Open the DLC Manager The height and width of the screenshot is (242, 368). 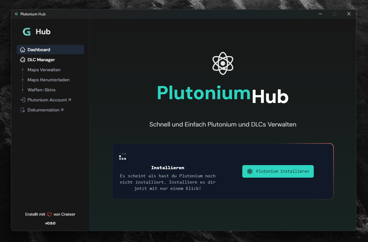coord(41,60)
